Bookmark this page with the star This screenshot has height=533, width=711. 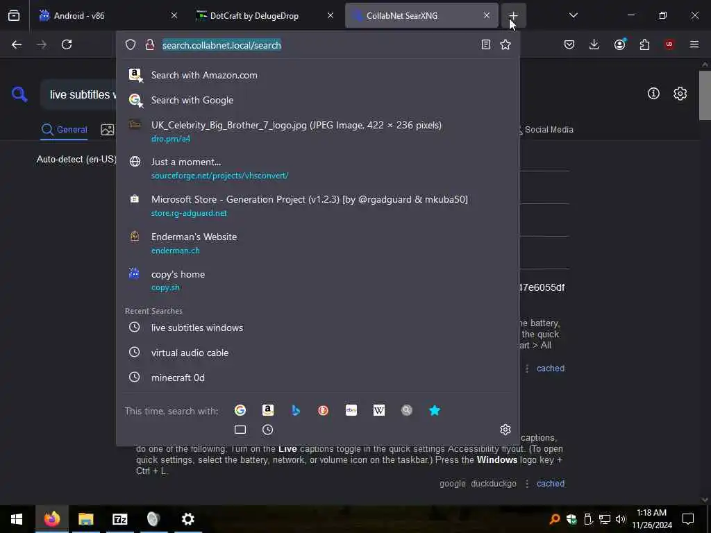coord(505,44)
